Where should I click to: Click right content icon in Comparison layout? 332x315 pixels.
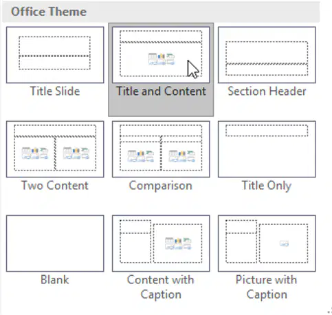point(182,156)
